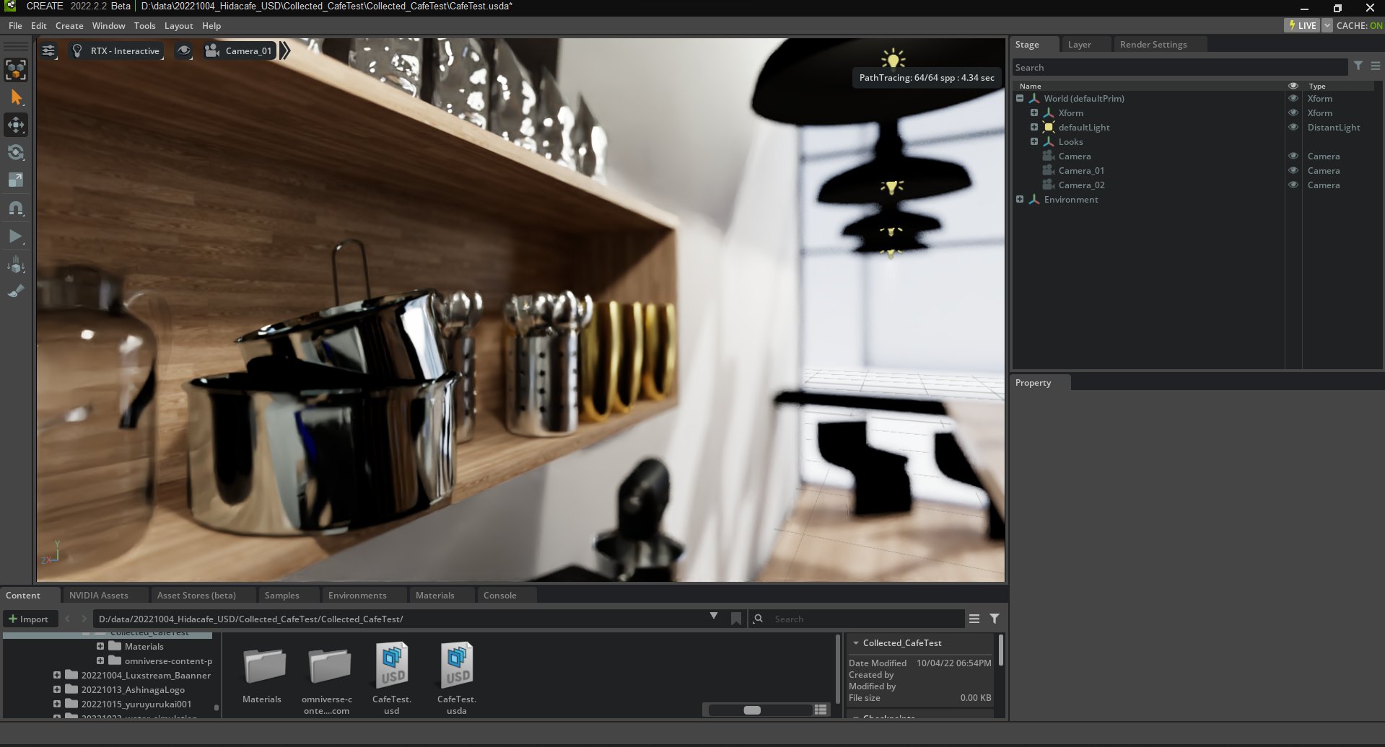This screenshot has width=1385, height=747.
Task: Click the Import button
Action: [29, 619]
